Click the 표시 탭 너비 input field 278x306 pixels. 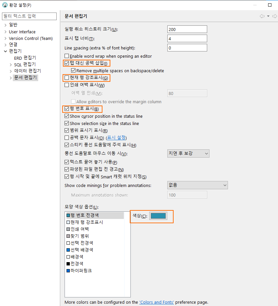point(187,39)
